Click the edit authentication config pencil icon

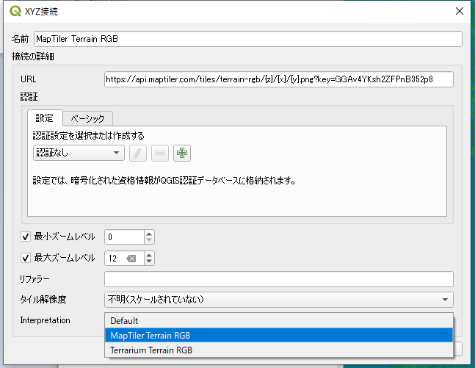coord(138,153)
